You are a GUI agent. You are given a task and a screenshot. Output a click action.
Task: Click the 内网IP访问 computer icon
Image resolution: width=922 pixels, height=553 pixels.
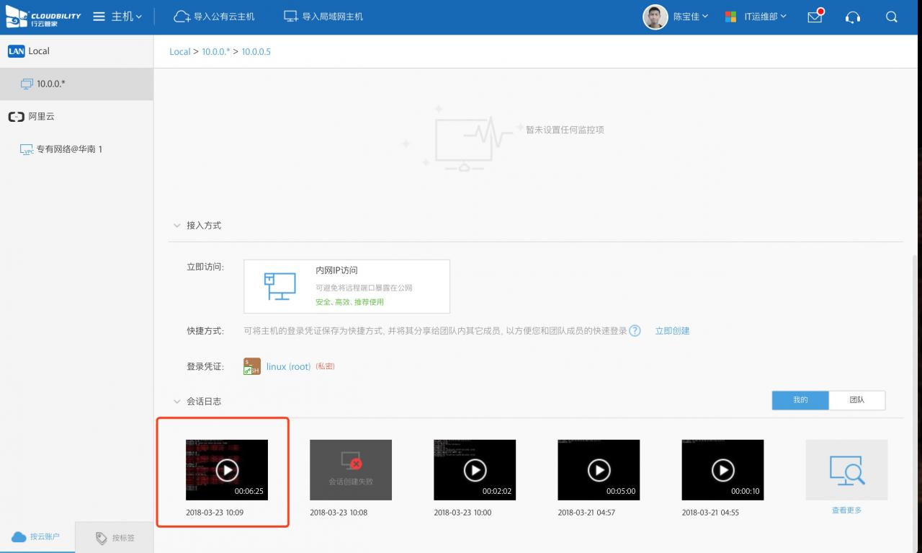(x=279, y=286)
